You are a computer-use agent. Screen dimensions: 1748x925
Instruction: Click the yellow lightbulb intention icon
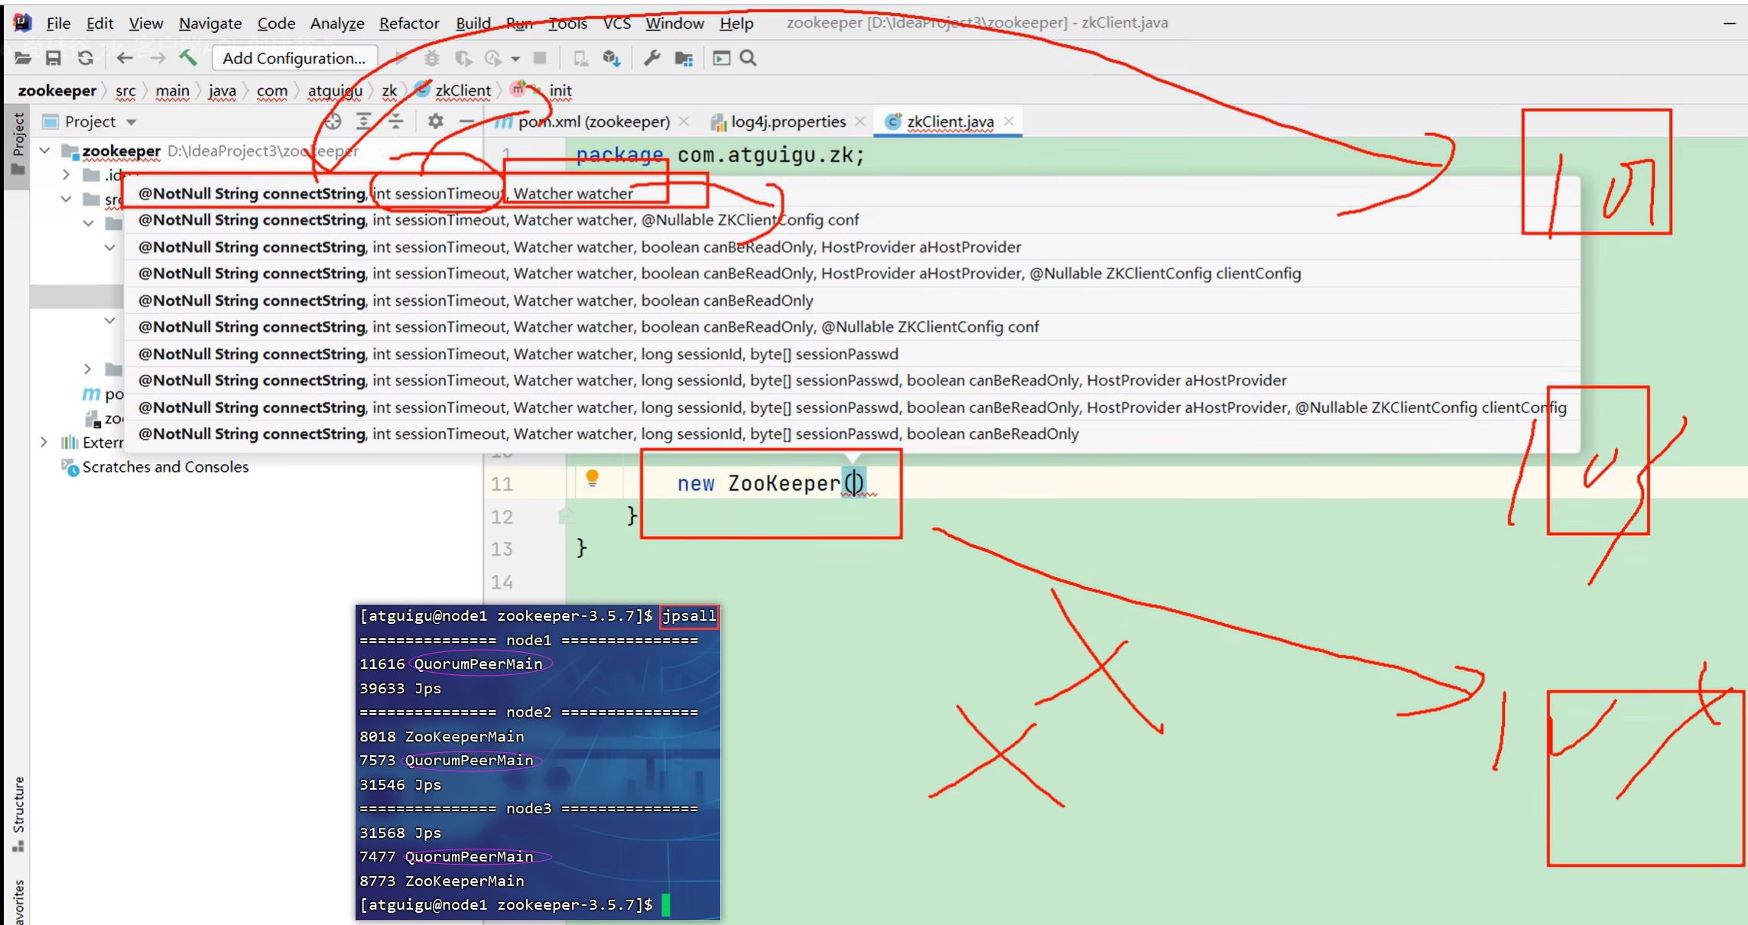592,479
